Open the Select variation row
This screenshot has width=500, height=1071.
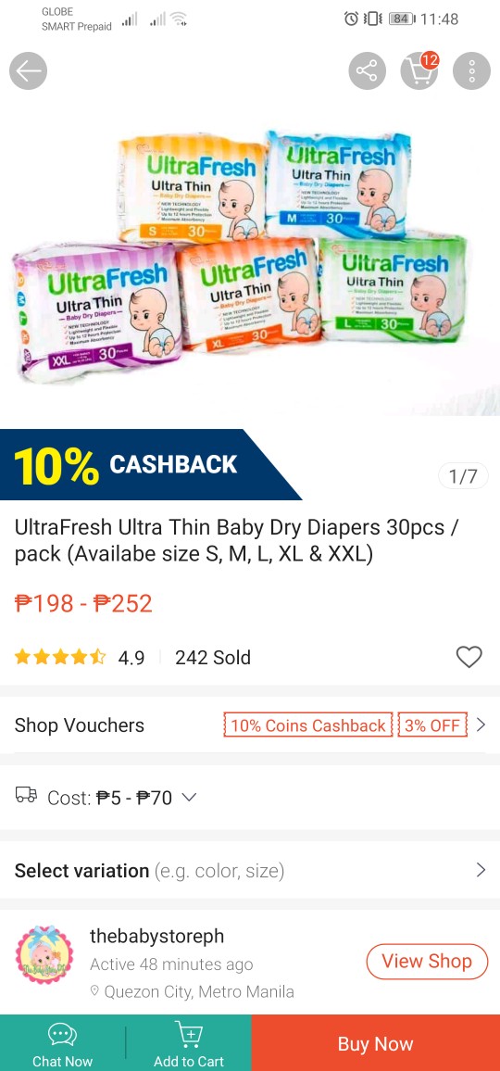[250, 870]
